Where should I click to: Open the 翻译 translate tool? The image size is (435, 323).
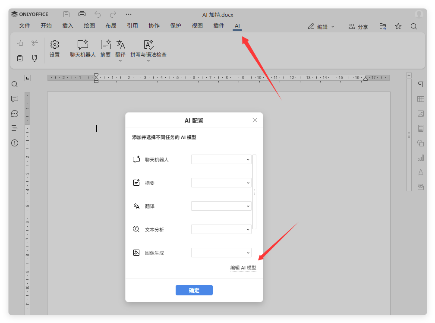point(120,50)
